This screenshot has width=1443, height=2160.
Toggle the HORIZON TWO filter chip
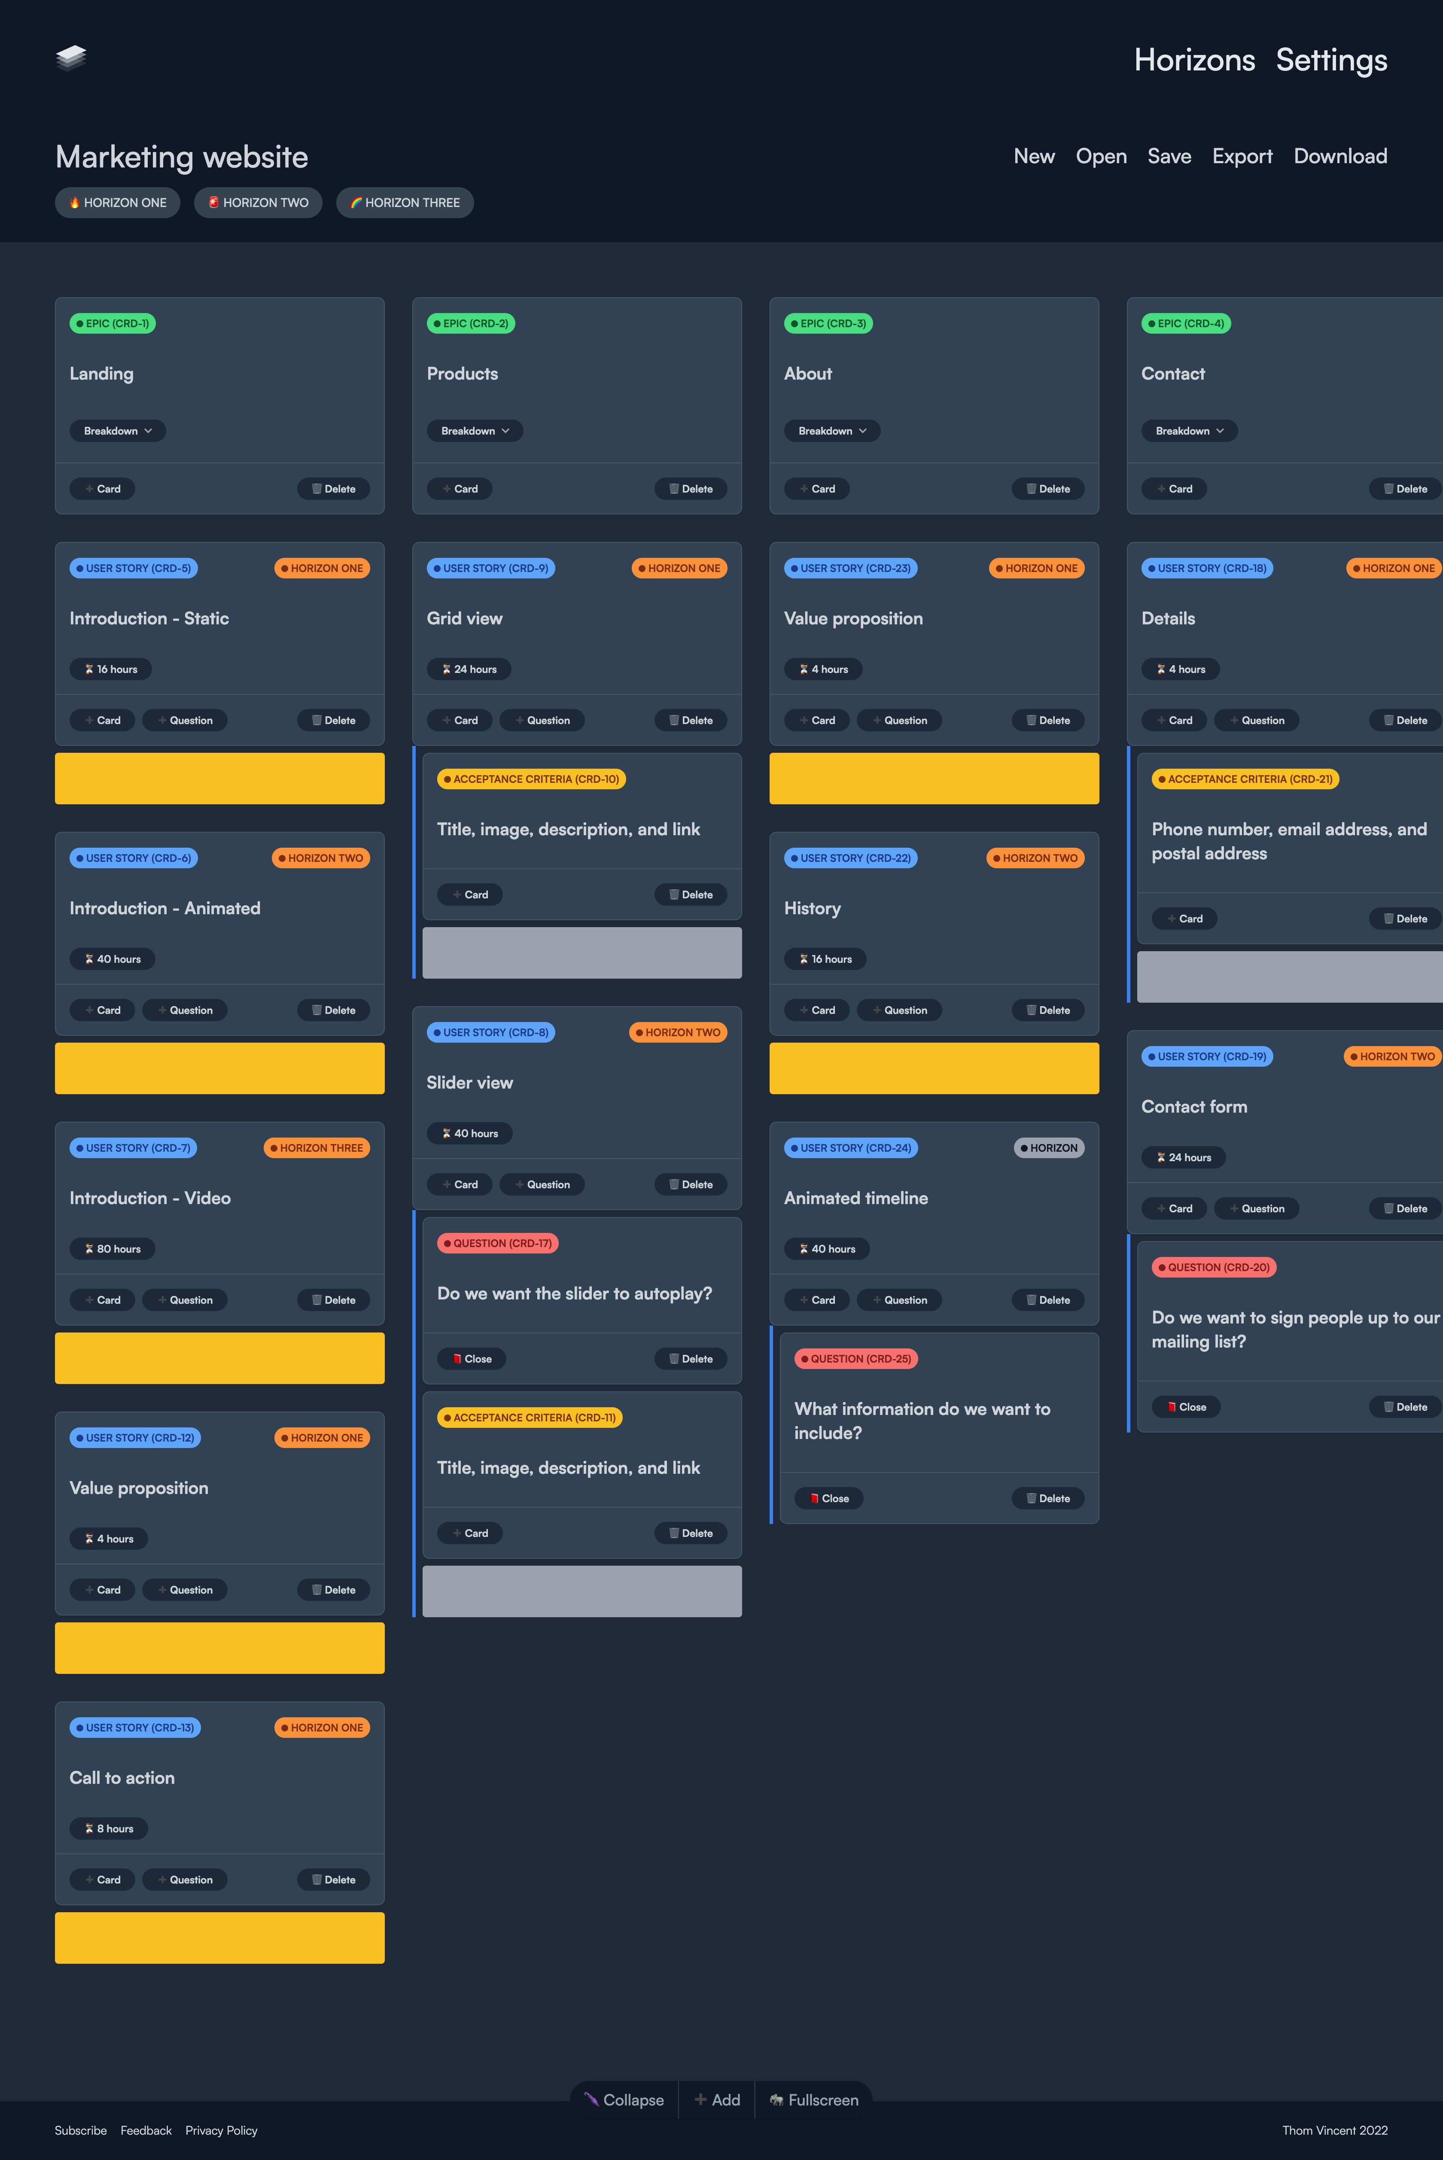(258, 202)
